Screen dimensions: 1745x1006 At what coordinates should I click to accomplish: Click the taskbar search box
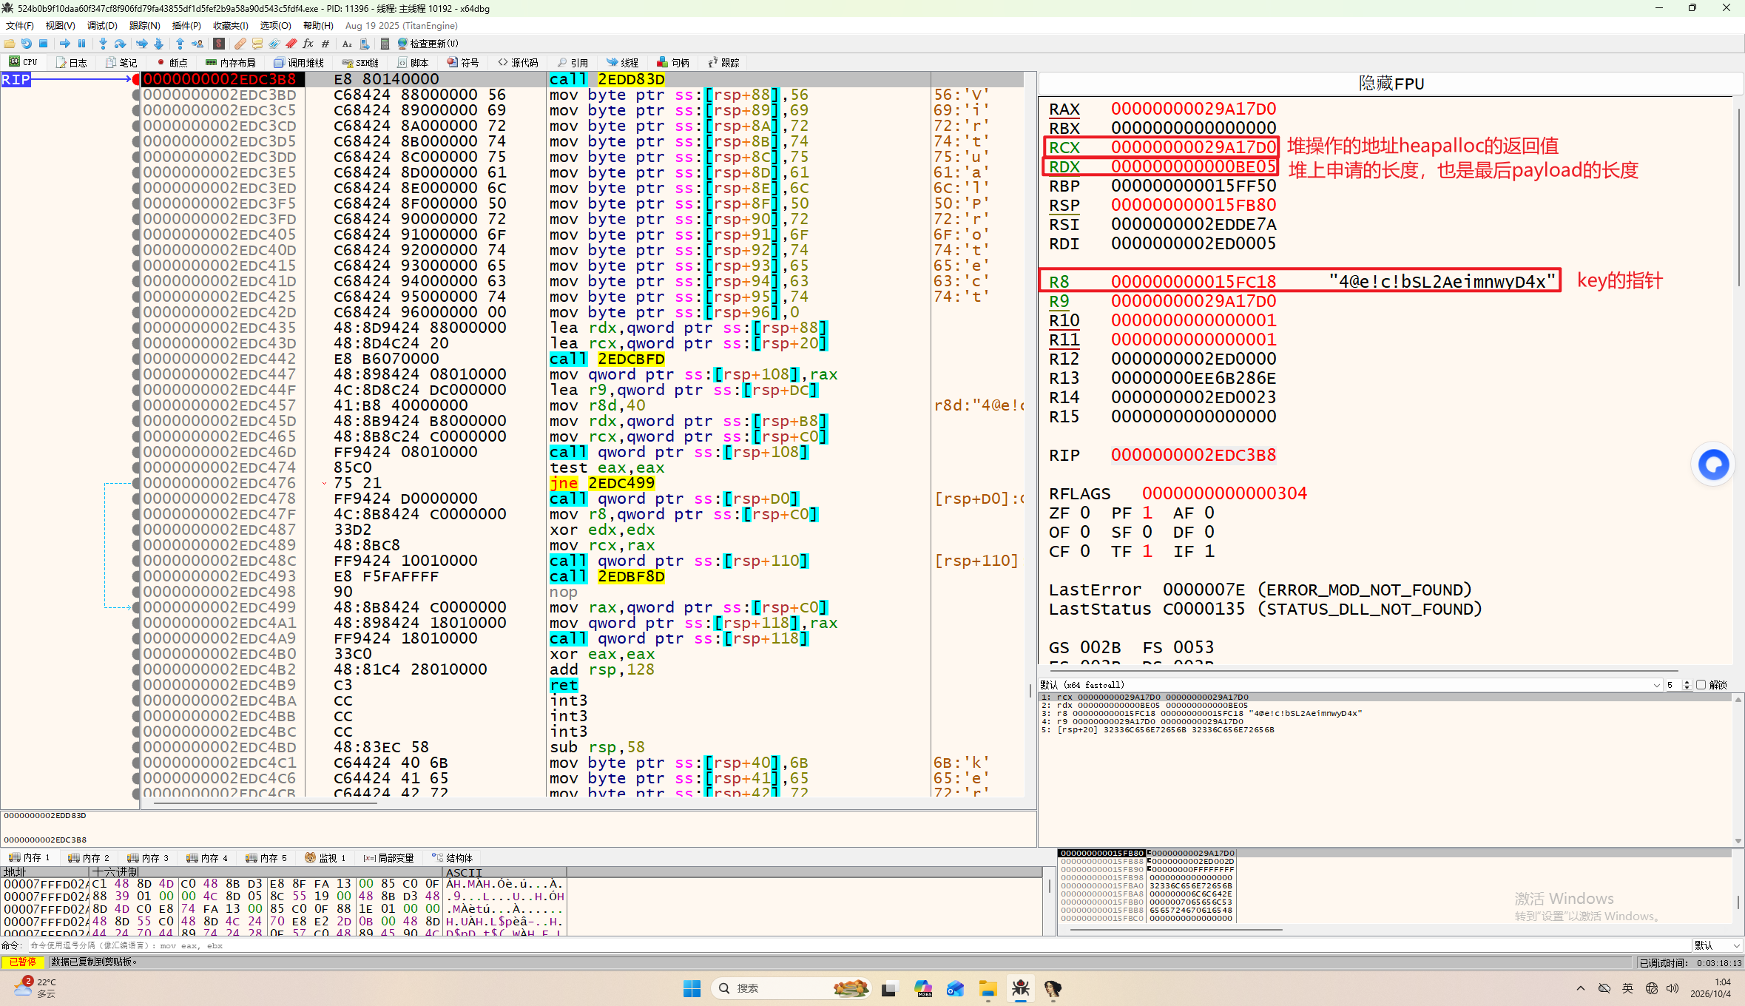[x=792, y=988]
